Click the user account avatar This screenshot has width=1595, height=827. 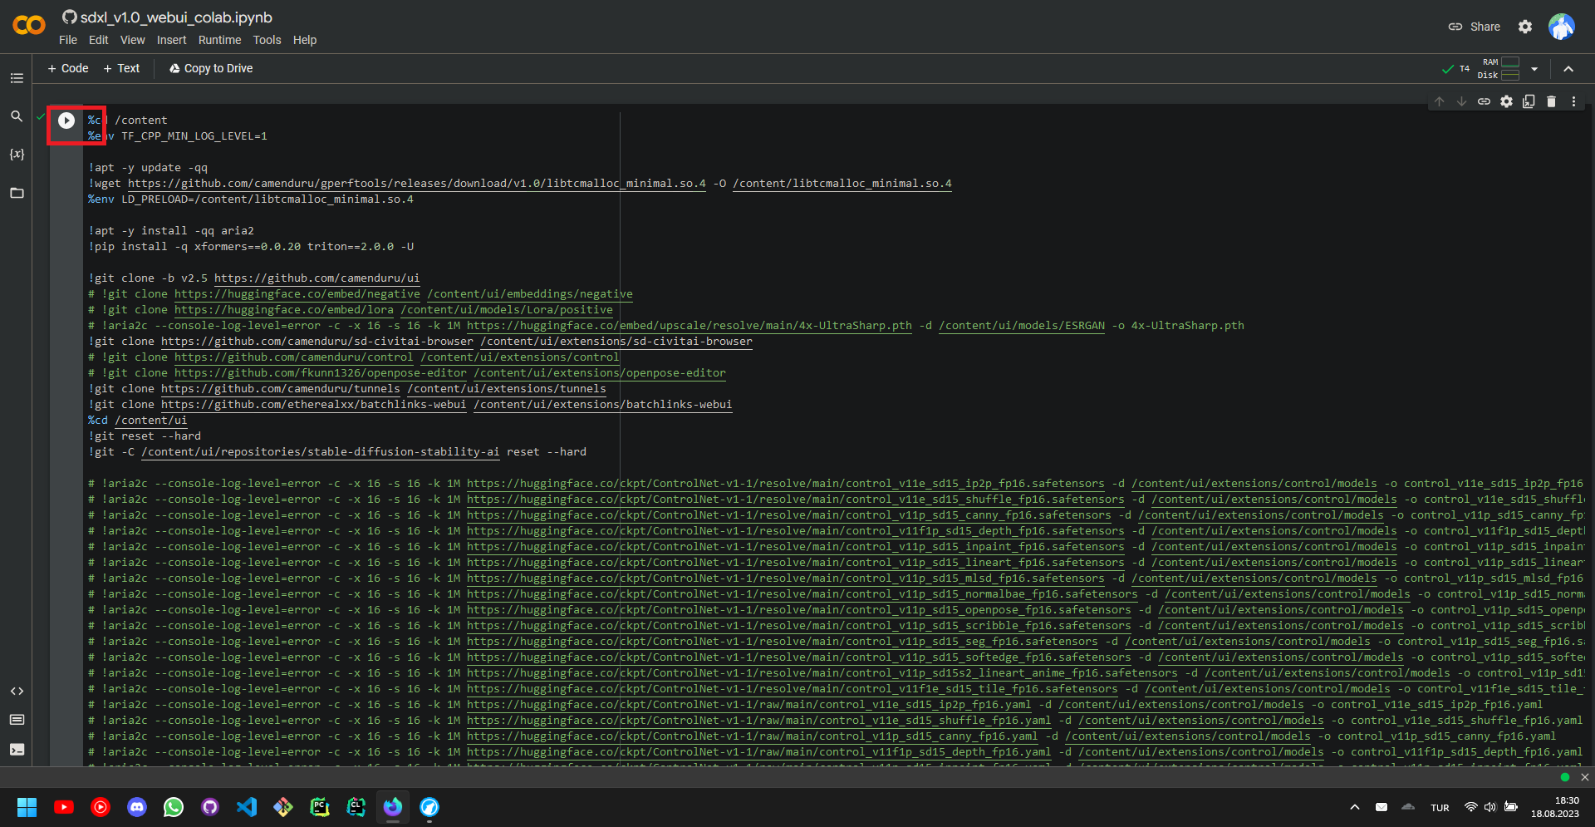(1562, 27)
